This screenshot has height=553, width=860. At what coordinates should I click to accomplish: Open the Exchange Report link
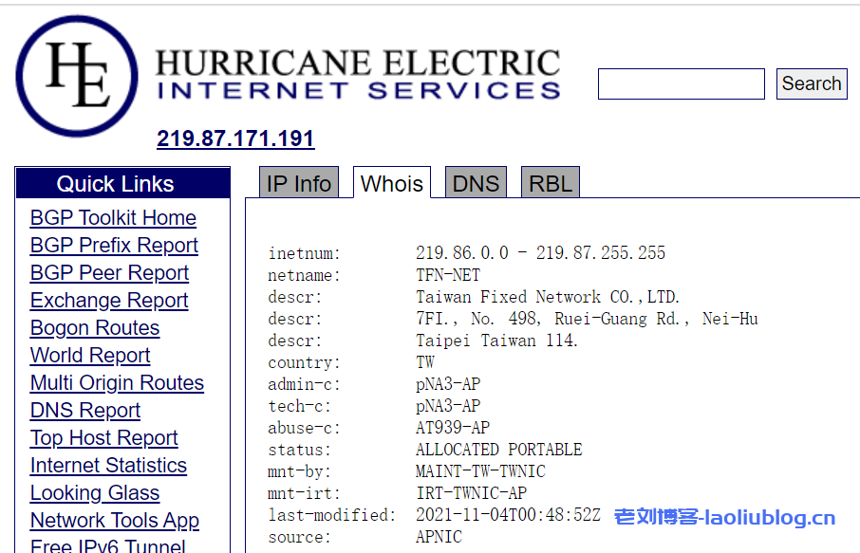pyautogui.click(x=108, y=300)
